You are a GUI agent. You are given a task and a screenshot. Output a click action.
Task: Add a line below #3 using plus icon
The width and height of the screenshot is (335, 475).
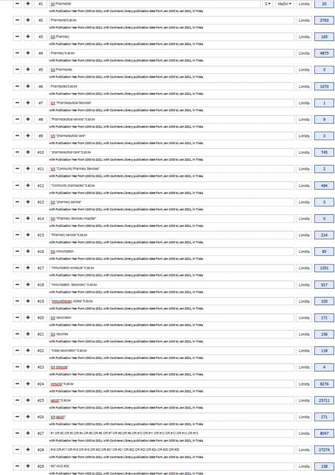point(27,36)
